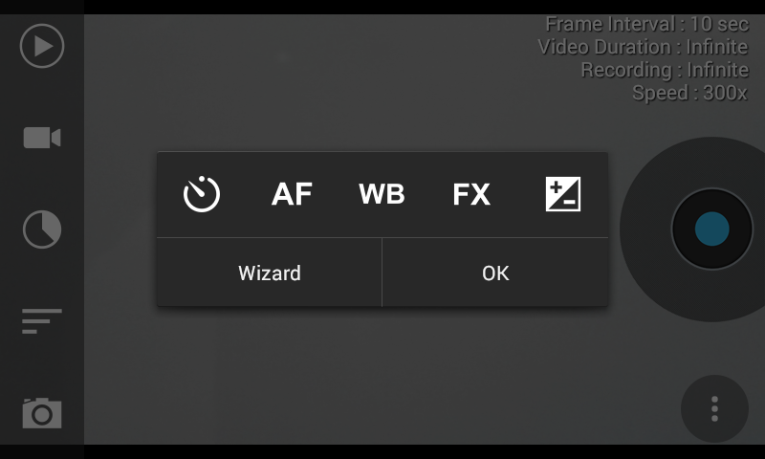The image size is (765, 459).
Task: Tap the Frame Interval 10 sec readout
Action: point(646,24)
